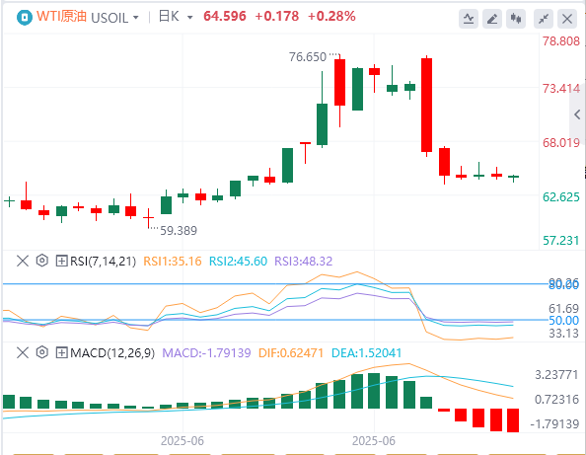Click the RSI3:48.32 value

[x=304, y=261]
